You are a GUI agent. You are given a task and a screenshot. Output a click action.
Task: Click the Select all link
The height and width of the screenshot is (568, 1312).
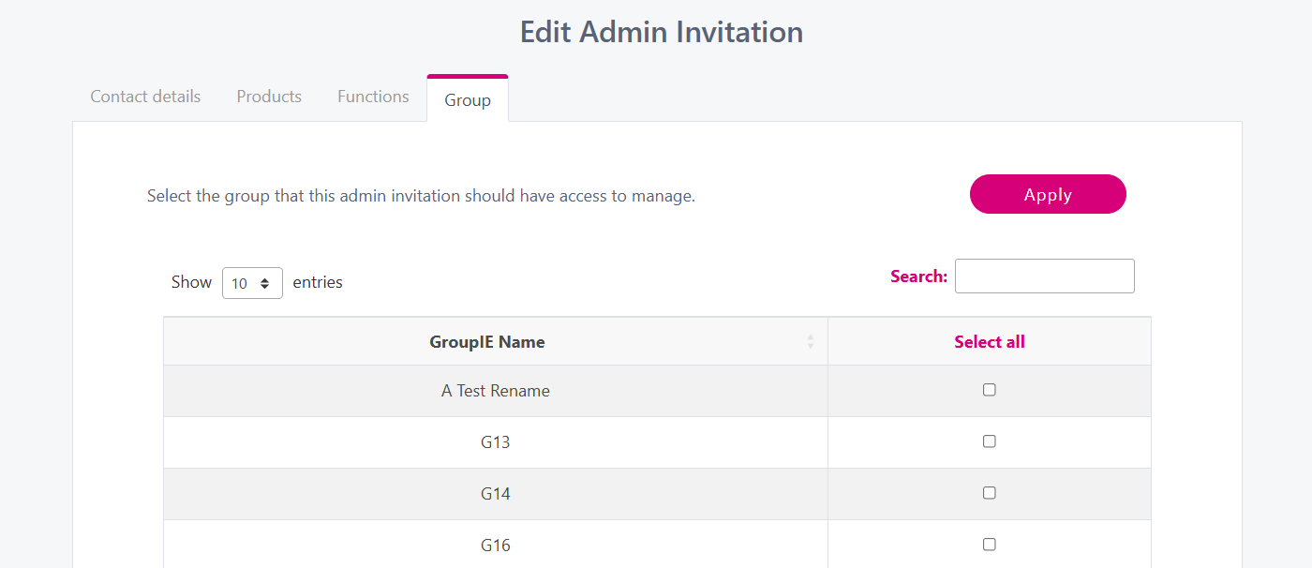tap(989, 342)
